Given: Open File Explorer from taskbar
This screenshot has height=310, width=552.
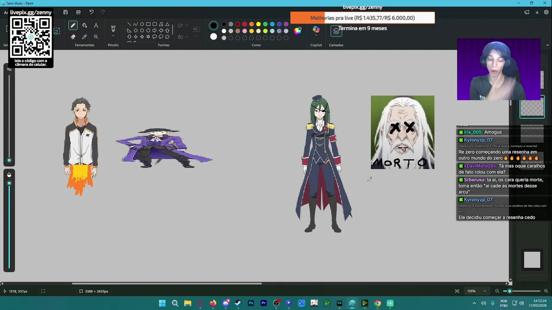Looking at the screenshot, I should pyautogui.click(x=188, y=303).
